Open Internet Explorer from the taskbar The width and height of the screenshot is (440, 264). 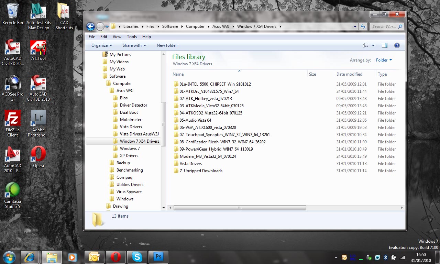pyautogui.click(x=30, y=257)
